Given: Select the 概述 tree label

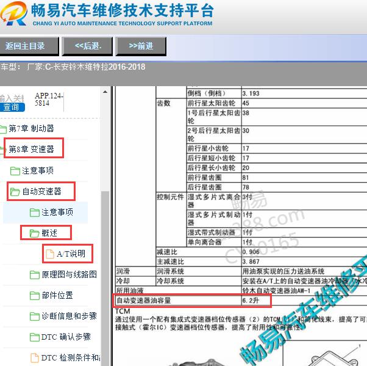Looking at the screenshot, I should pyautogui.click(x=49, y=233).
